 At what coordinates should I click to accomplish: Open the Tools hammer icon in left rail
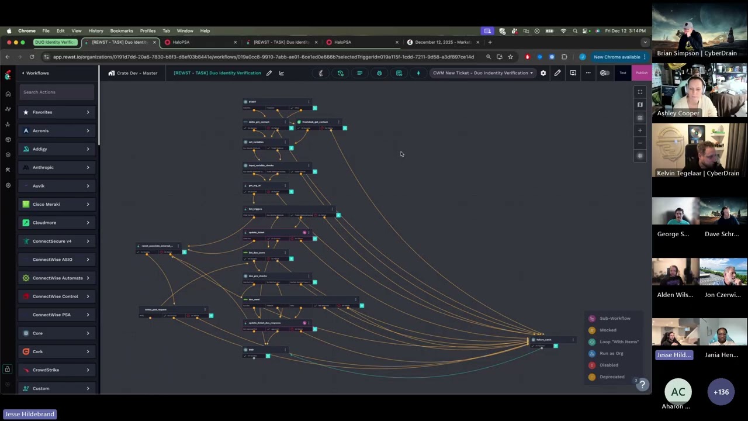pos(8,170)
